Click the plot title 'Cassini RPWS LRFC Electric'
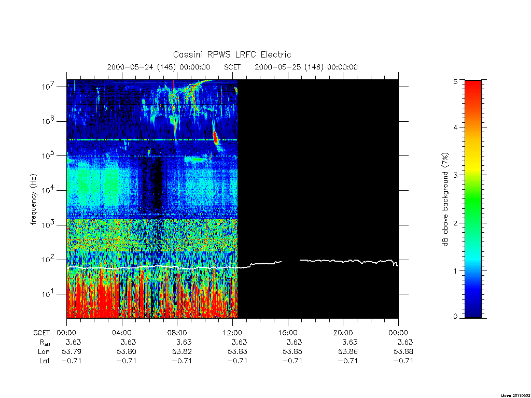 (232, 54)
